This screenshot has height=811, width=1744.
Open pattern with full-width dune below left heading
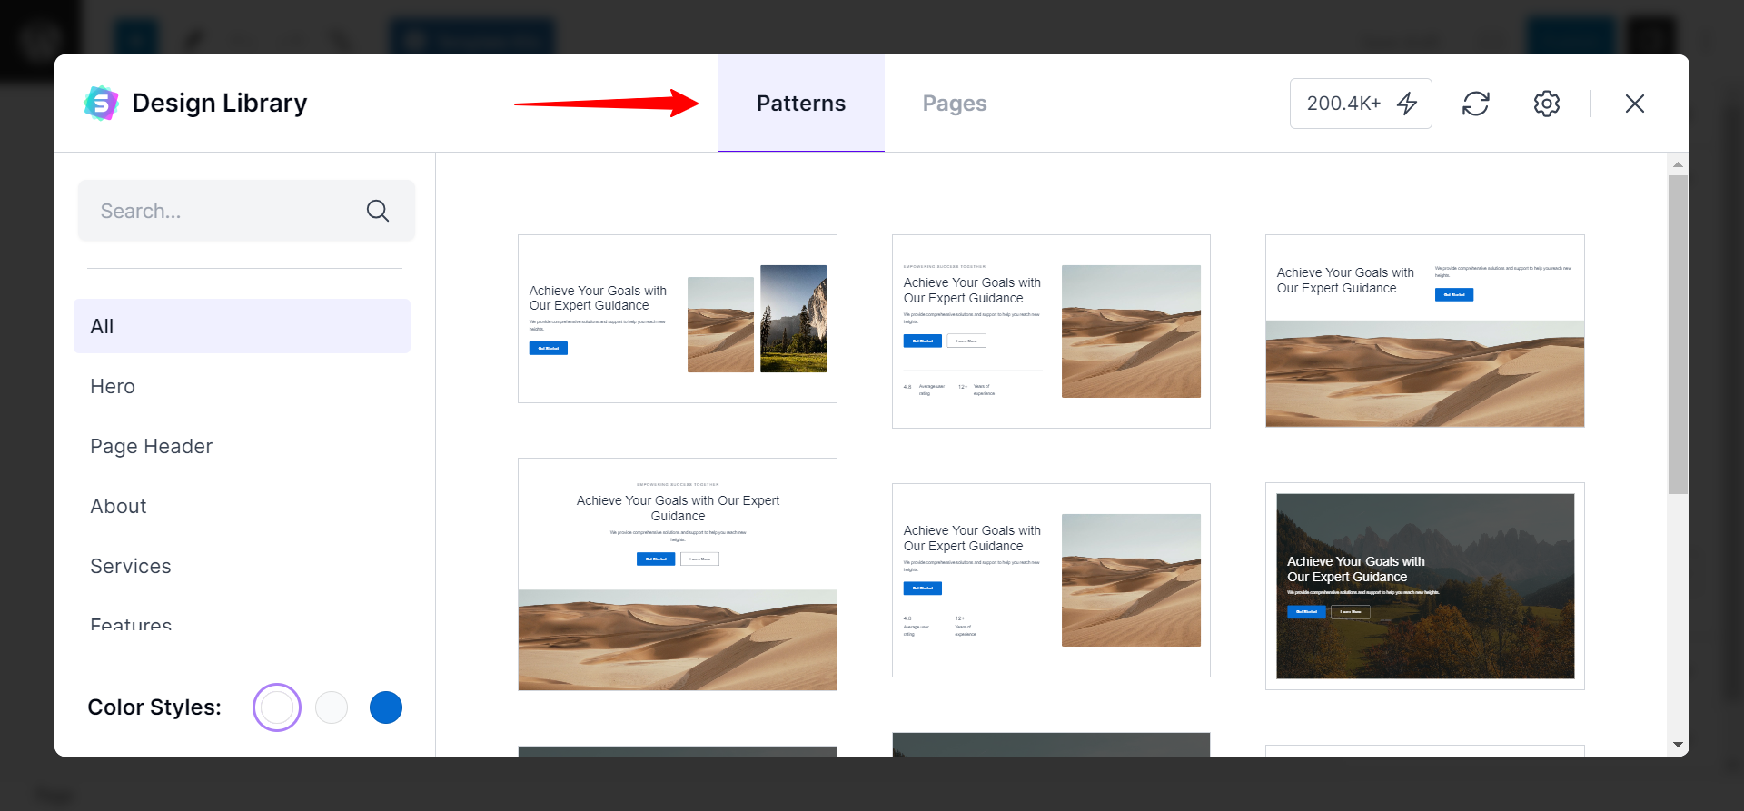1425,331
